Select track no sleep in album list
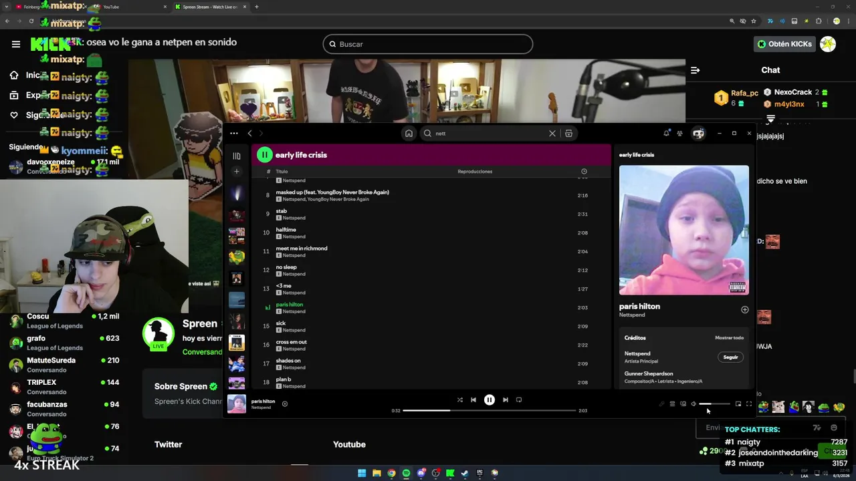856x481 pixels. tap(431, 270)
